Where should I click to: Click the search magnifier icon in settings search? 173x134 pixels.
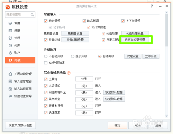pyautogui.click(x=32, y=15)
